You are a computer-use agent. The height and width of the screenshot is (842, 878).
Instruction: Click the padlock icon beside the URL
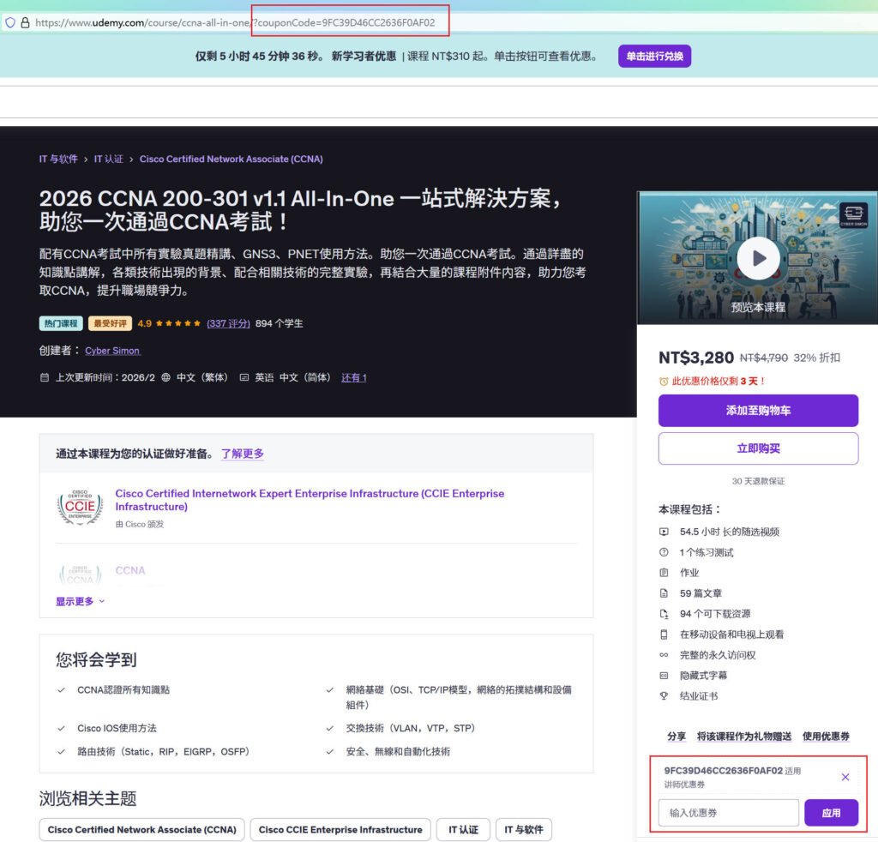(25, 23)
